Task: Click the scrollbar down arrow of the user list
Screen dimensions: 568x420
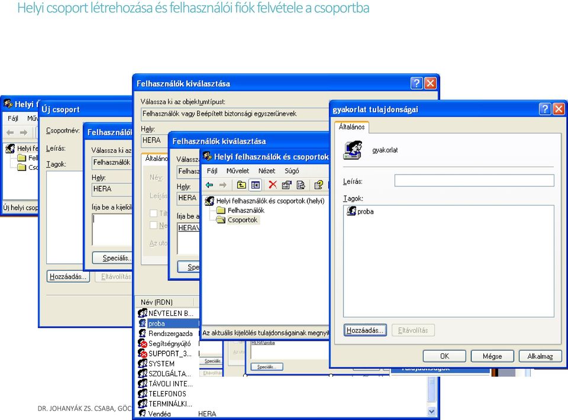Action: tap(431, 411)
